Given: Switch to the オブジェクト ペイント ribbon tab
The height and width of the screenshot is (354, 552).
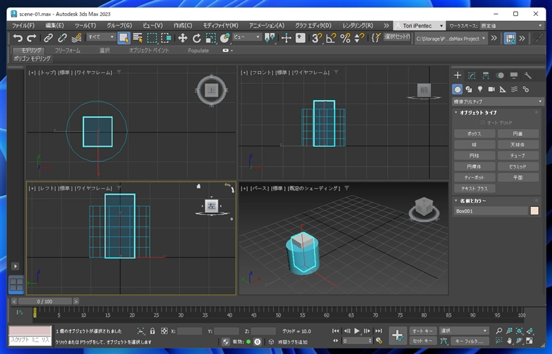Looking at the screenshot, I should coord(149,50).
